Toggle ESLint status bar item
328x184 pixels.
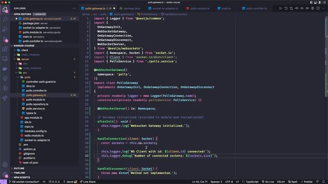[281, 182]
